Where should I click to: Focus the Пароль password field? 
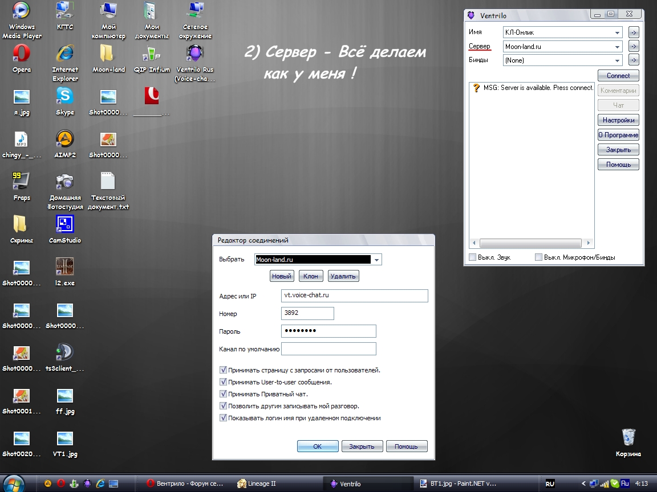coord(328,331)
